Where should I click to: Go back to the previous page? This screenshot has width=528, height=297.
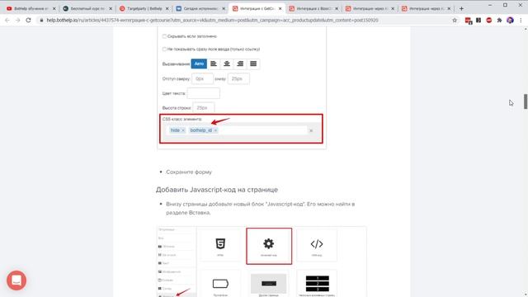click(x=7, y=20)
